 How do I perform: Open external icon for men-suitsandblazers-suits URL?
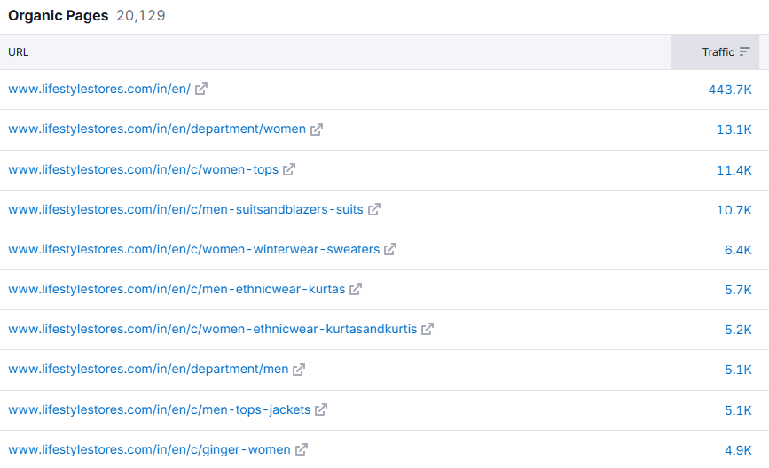coord(374,209)
